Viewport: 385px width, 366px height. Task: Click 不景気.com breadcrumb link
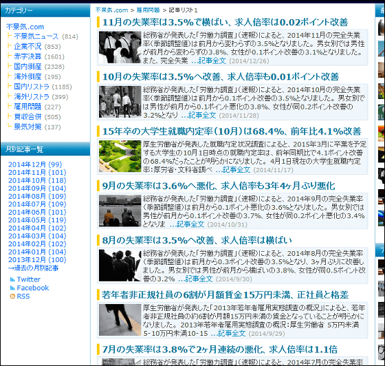[111, 10]
